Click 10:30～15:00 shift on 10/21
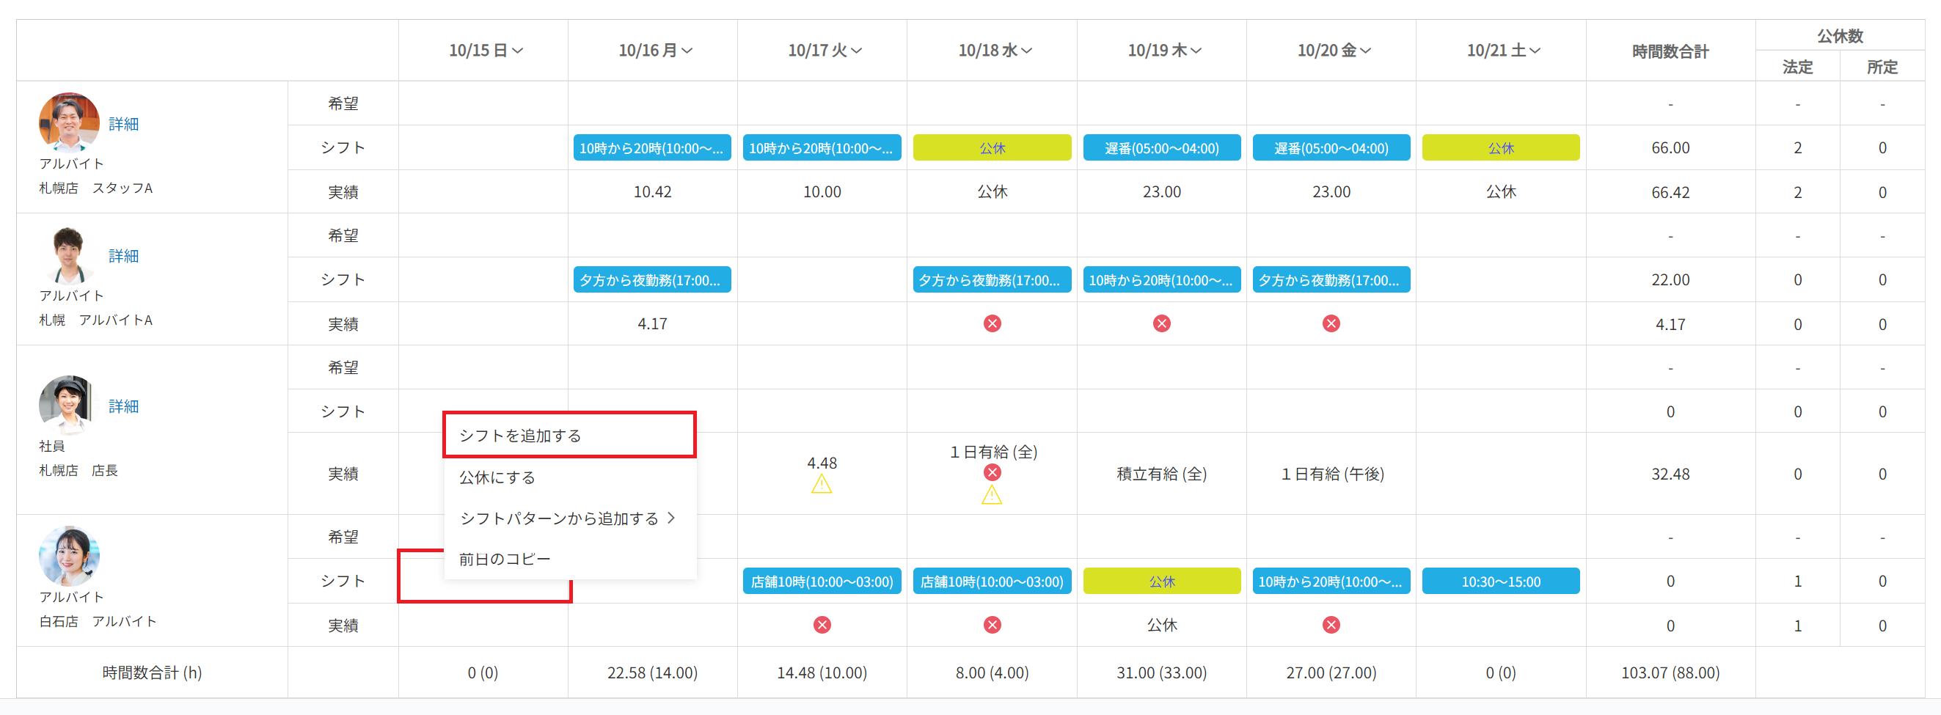 click(1500, 582)
